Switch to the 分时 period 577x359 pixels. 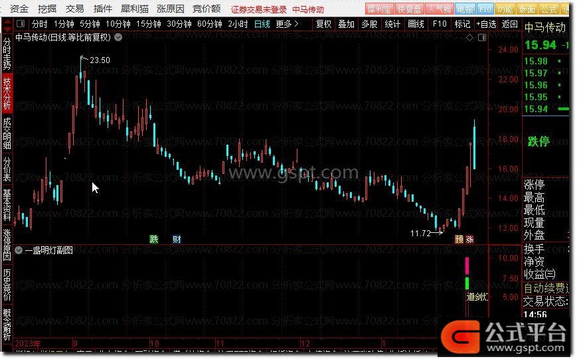point(39,25)
